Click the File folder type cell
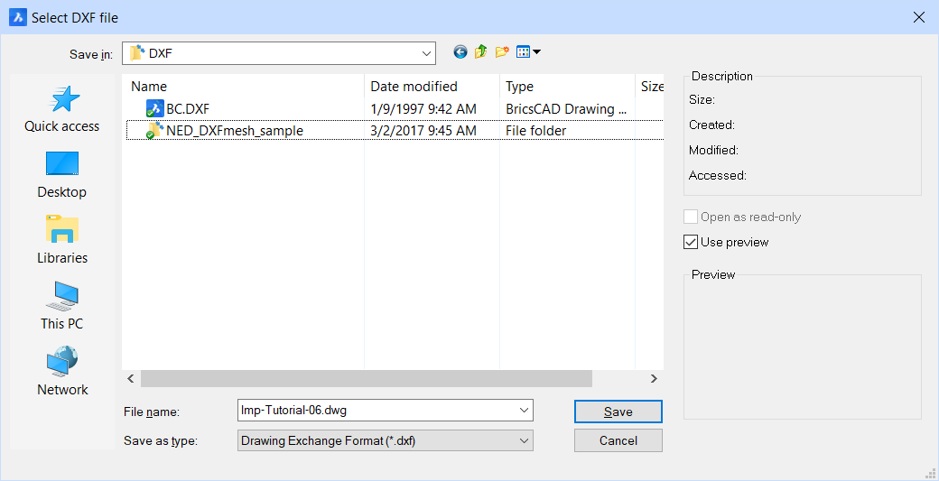Image resolution: width=939 pixels, height=481 pixels. pos(536,131)
